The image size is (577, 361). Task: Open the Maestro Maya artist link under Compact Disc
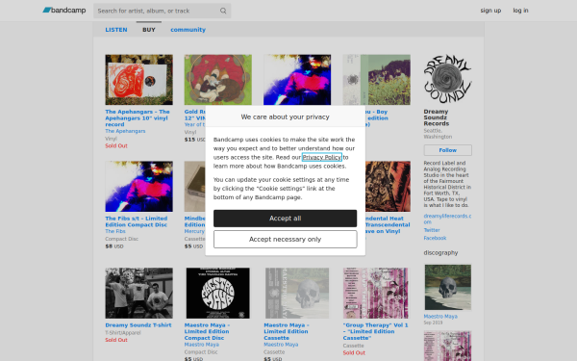click(201, 345)
